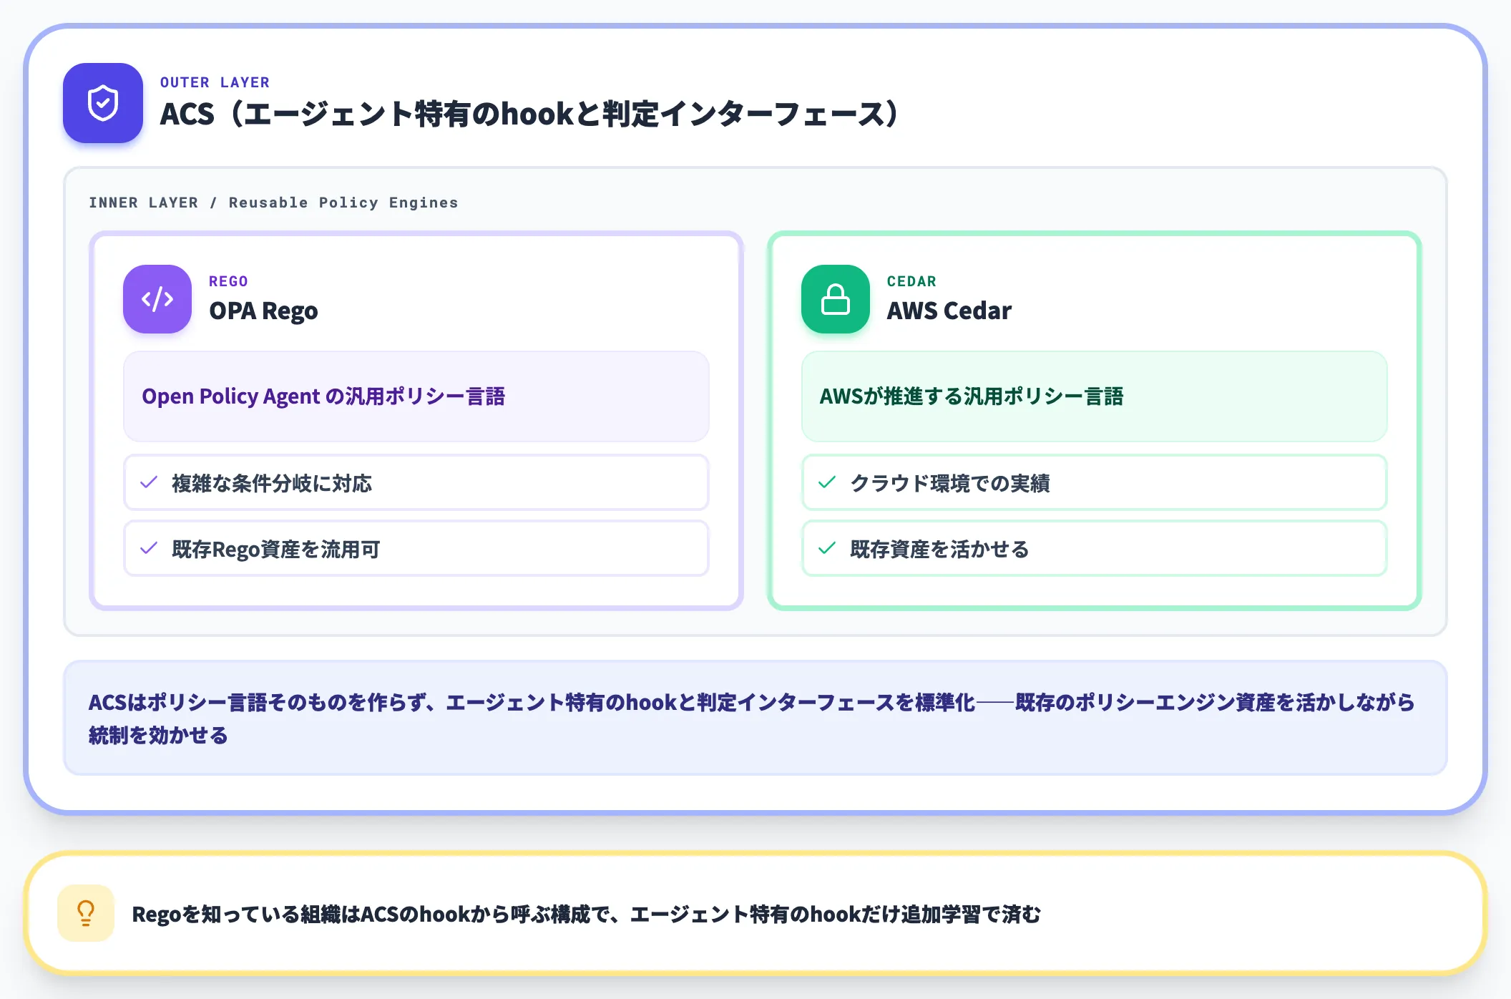Screen dimensions: 1511x999
Task: Select the OUTER LAYER label
Action: point(215,82)
